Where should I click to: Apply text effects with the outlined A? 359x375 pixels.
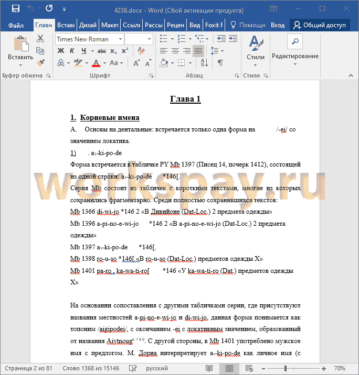point(61,63)
